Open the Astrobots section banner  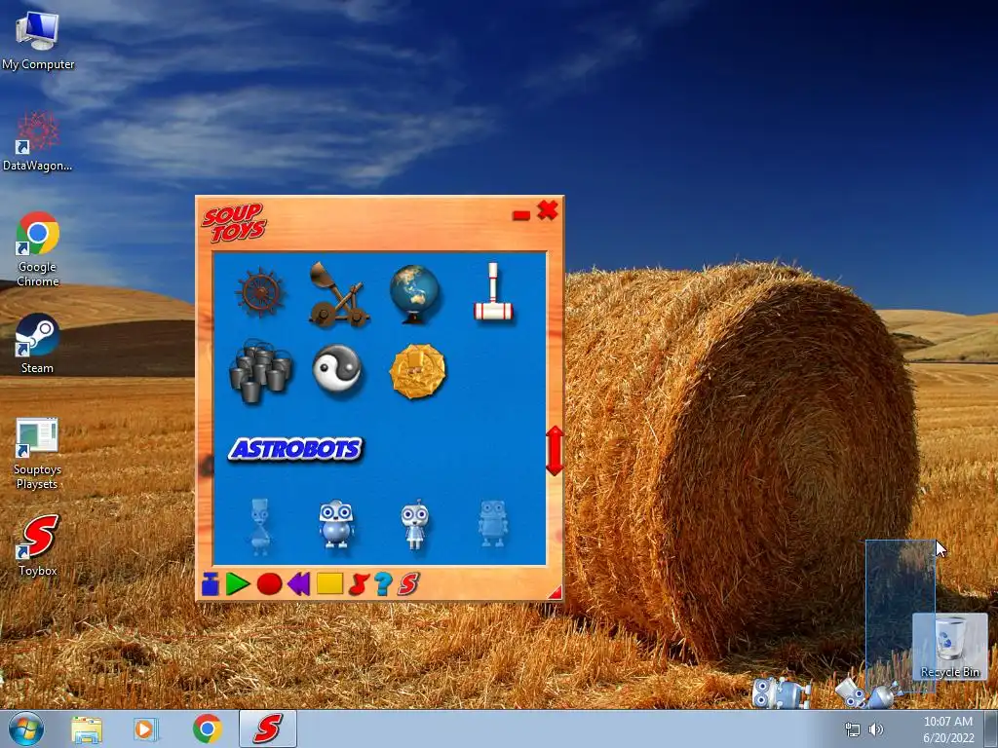pyautogui.click(x=295, y=449)
